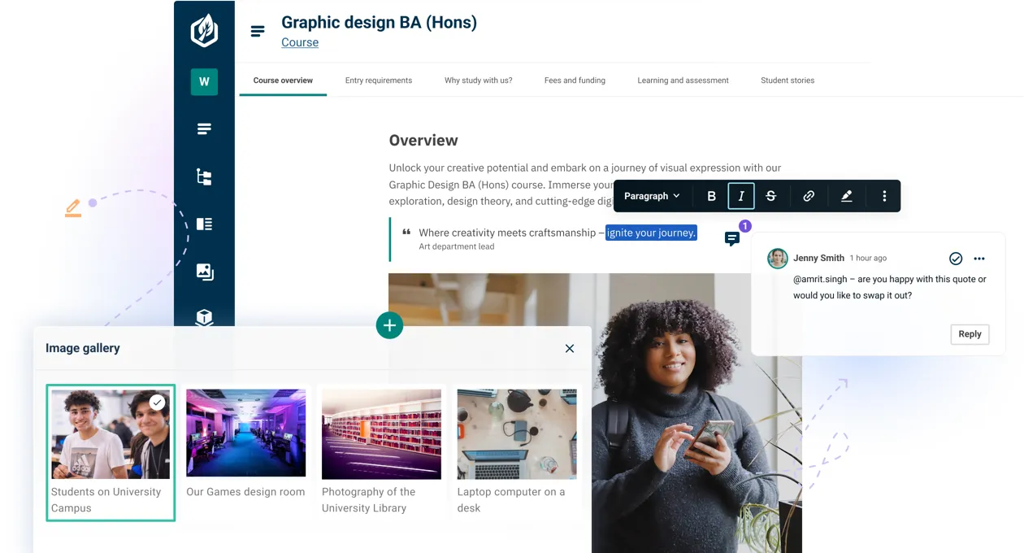Open the Fees and funding tab
Viewport: 1024px width, 553px height.
pyautogui.click(x=575, y=81)
